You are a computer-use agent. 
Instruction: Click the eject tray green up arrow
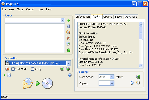coord(62,69)
